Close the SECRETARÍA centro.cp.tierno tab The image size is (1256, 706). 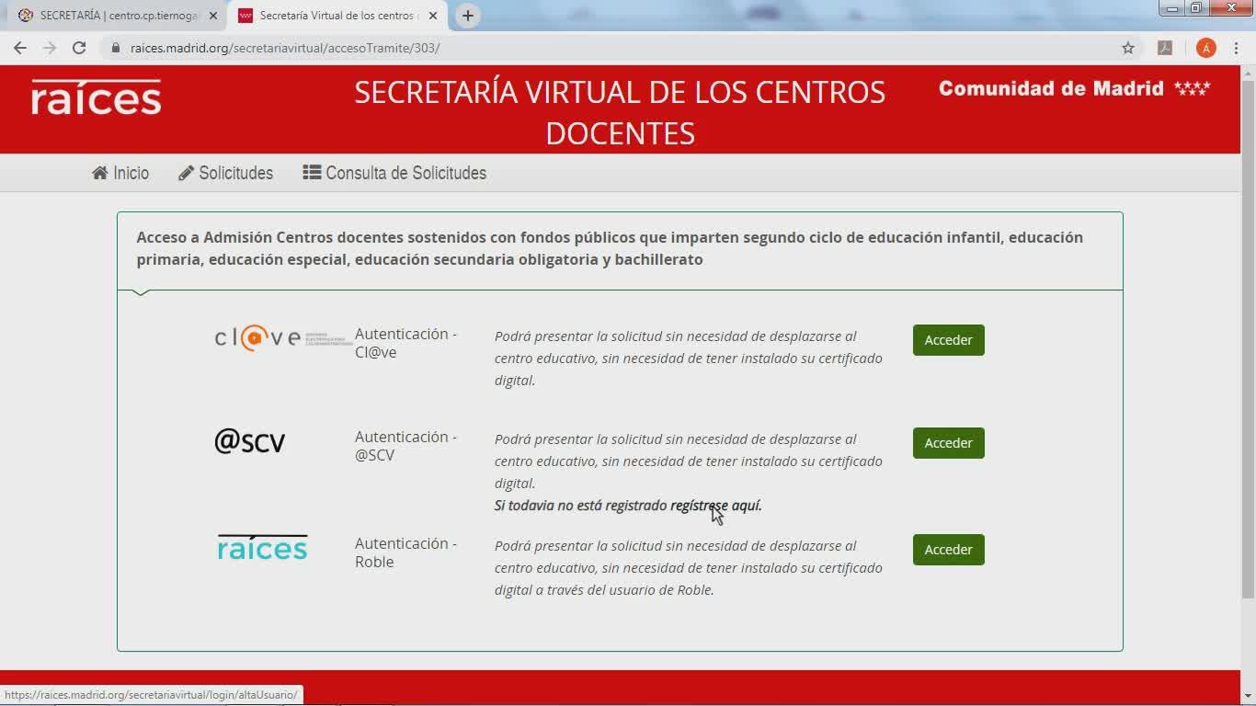tap(213, 16)
